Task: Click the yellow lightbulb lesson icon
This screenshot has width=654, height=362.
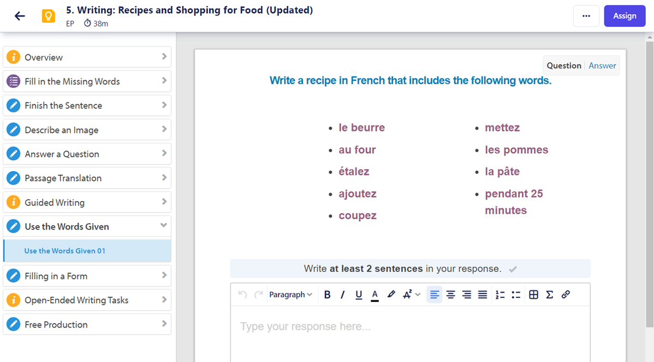Action: [49, 16]
